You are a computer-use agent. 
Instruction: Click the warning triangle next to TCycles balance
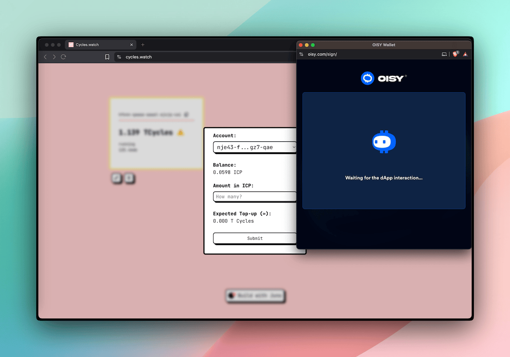point(180,132)
